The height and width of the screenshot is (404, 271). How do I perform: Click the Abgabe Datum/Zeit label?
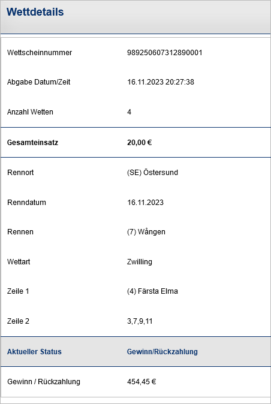(x=38, y=82)
